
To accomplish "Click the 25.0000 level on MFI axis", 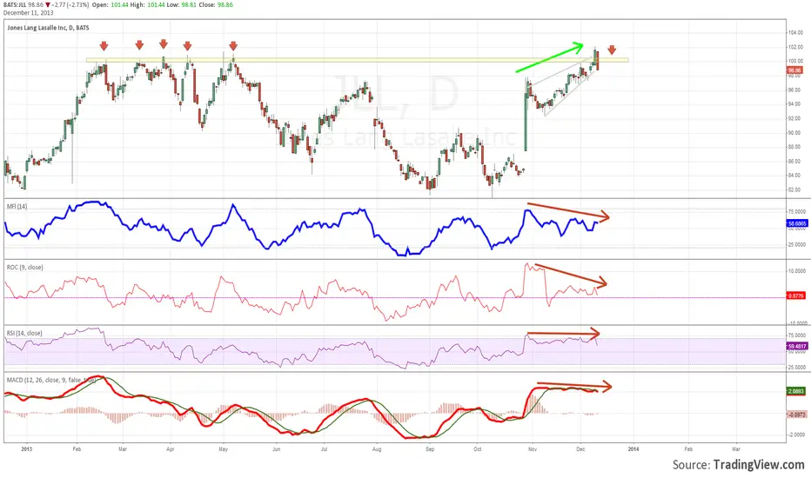I will [796, 244].
